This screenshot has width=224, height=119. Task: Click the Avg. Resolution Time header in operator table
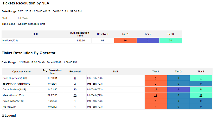pyautogui.click(x=52, y=72)
